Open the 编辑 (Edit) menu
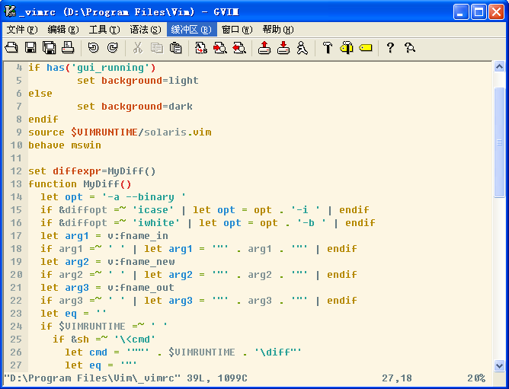 click(62, 29)
